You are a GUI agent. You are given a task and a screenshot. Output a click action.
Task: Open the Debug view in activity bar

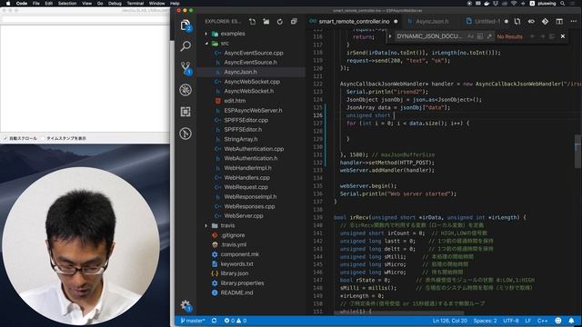coord(186,90)
